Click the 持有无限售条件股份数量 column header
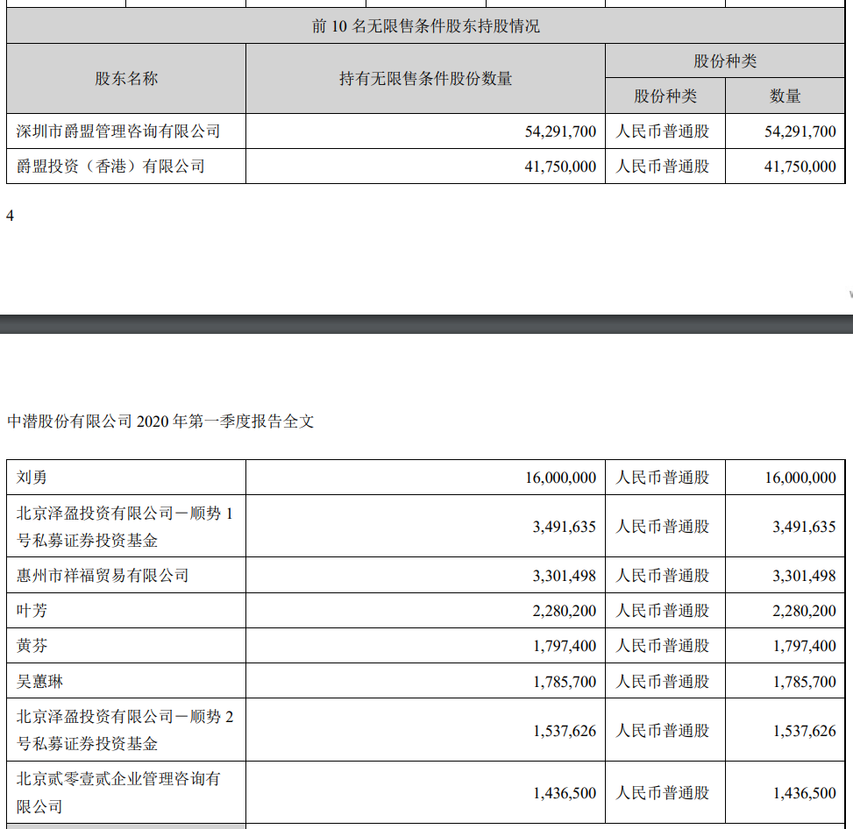This screenshot has height=829, width=853. [x=425, y=79]
